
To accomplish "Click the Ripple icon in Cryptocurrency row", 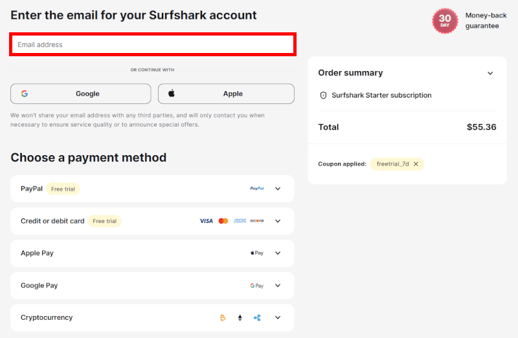I will click(x=257, y=317).
